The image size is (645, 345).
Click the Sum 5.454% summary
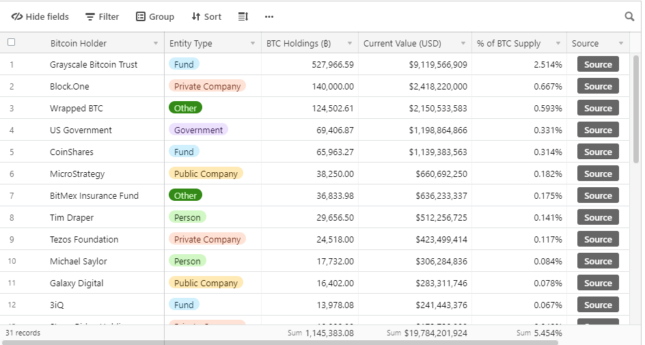(x=539, y=333)
